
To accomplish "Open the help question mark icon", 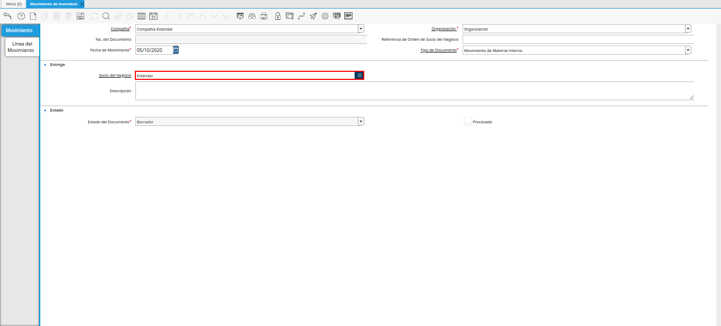I will pyautogui.click(x=21, y=16).
